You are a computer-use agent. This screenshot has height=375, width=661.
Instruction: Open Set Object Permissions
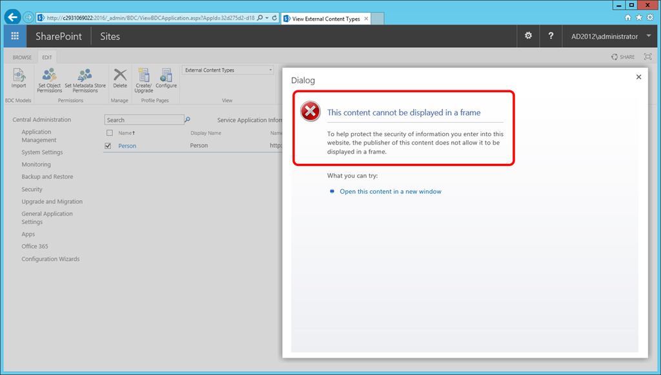[50, 76]
